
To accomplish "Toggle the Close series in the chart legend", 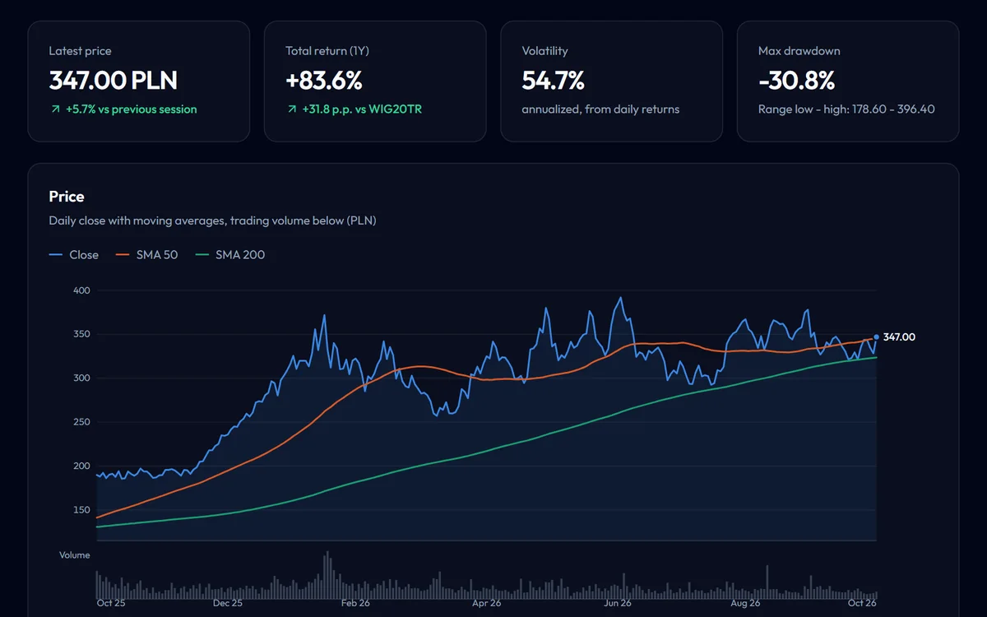I will [x=73, y=255].
